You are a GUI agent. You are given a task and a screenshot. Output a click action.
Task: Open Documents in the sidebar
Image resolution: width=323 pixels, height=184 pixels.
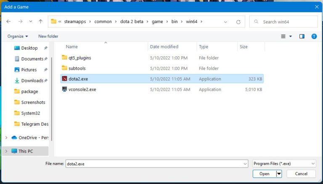point(32,59)
